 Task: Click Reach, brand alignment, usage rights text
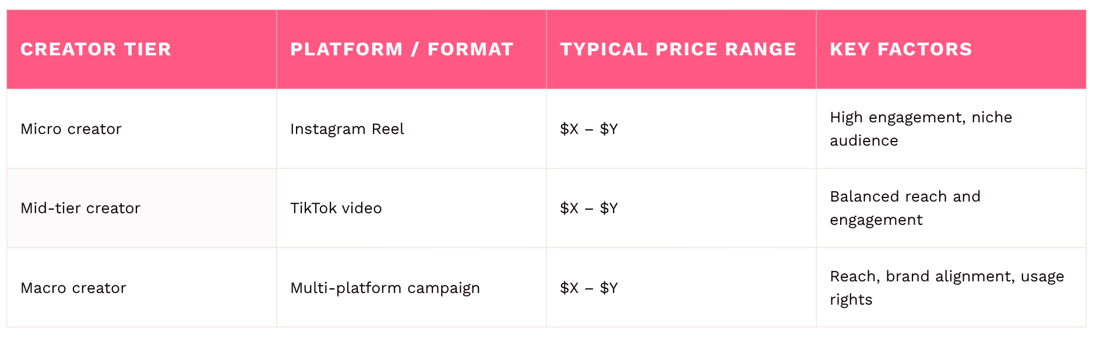coord(947,277)
